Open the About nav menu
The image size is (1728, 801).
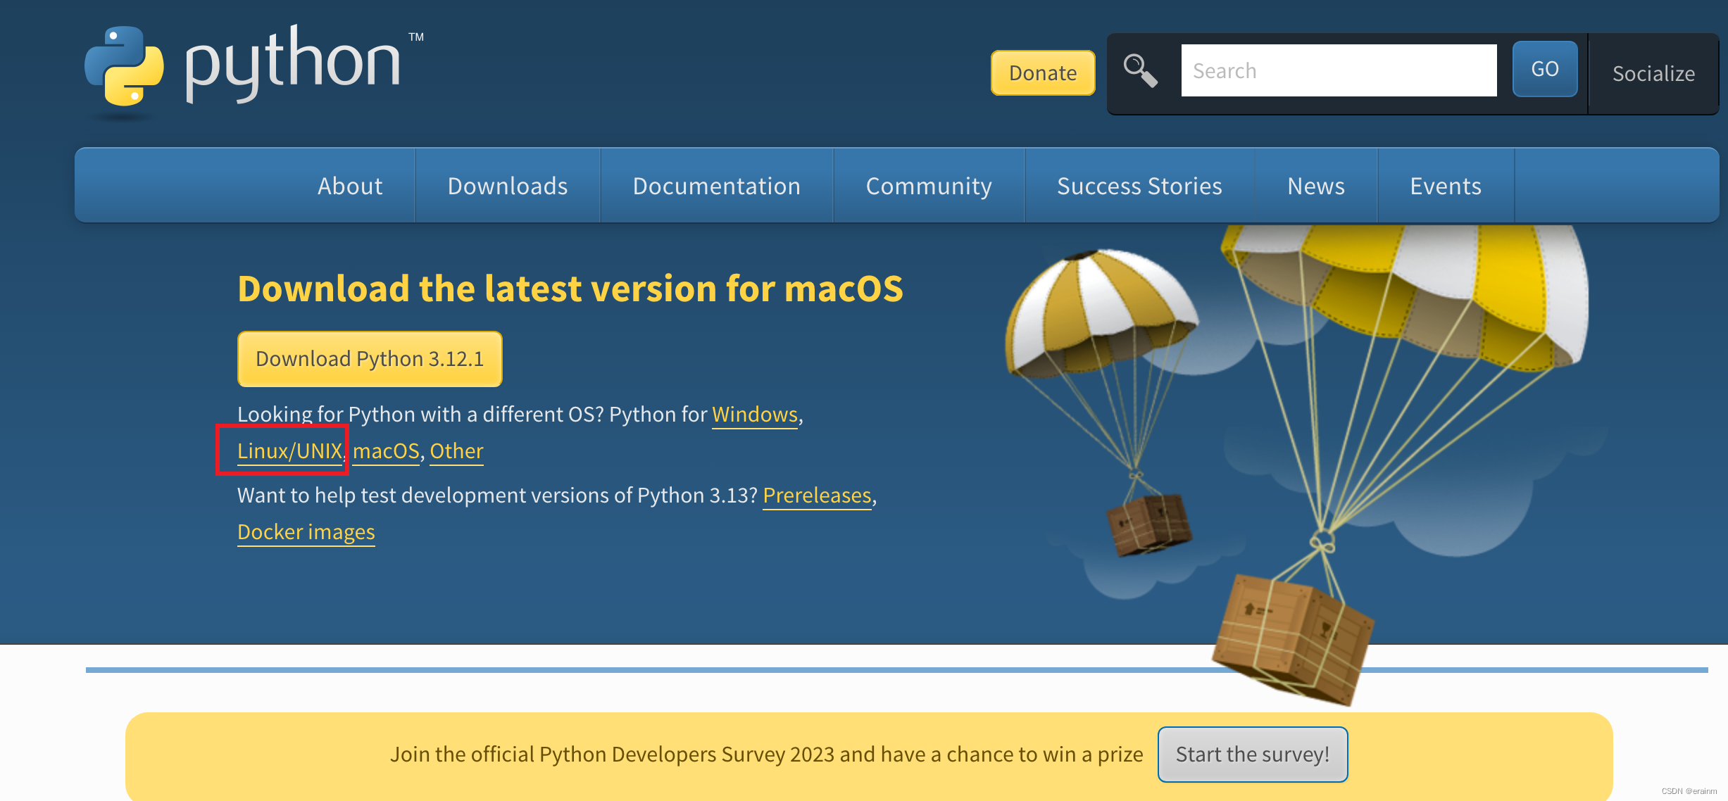pyautogui.click(x=350, y=186)
